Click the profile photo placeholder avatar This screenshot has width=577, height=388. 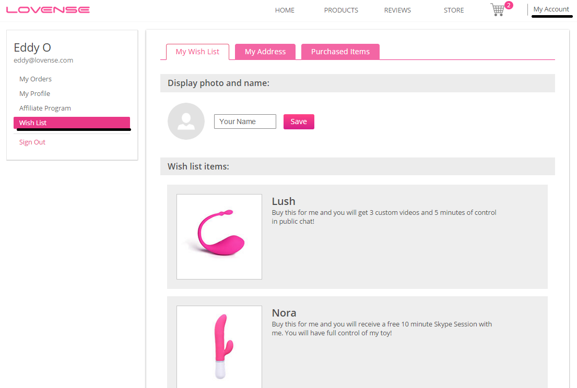point(186,121)
